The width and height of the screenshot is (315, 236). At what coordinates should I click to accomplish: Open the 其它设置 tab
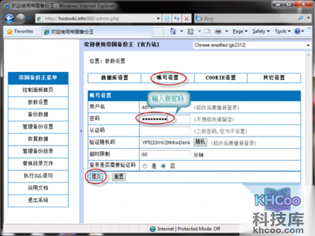274,78
